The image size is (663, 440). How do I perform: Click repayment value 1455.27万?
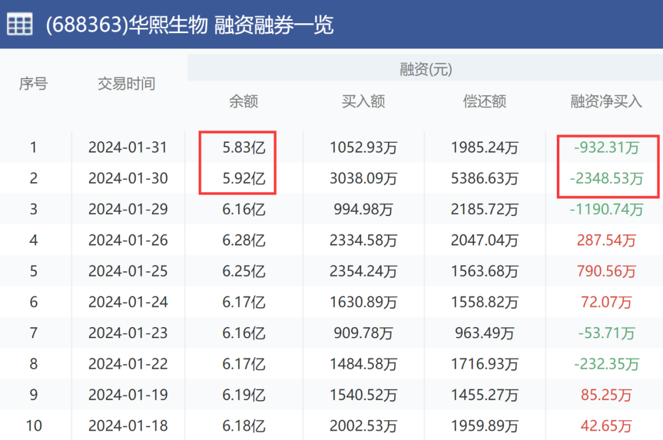tap(484, 395)
